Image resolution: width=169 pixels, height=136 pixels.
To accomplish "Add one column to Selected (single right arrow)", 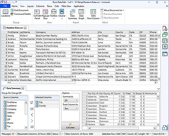I will tap(32, 121).
